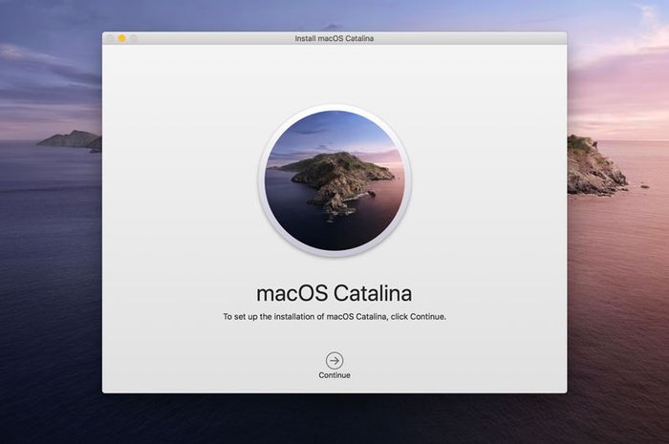Click the disabled close button in title bar
Screen dimensions: 669x444
(110, 38)
